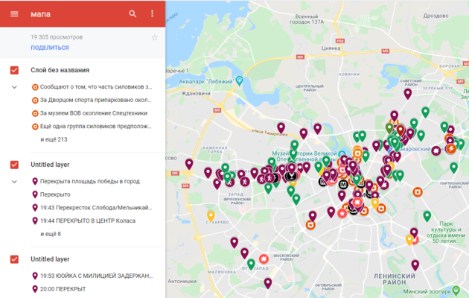This screenshot has height=298, width=469.
Task: Select 'За музеем ВОВ скопление Спецтехники' entry
Action: [x=93, y=113]
